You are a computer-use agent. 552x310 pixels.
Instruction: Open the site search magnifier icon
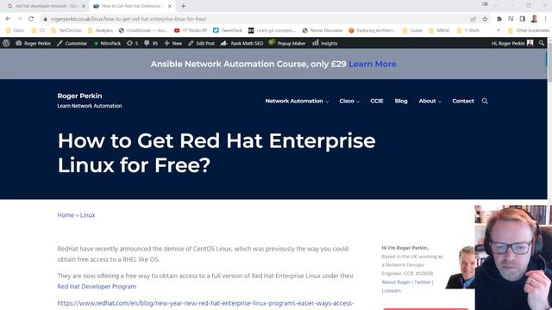(x=485, y=102)
